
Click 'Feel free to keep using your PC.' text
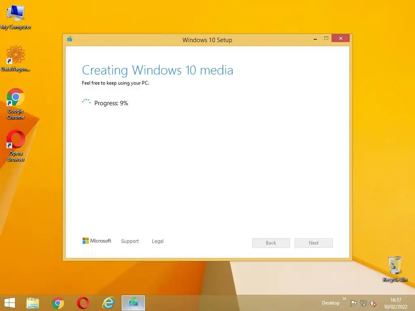click(116, 83)
